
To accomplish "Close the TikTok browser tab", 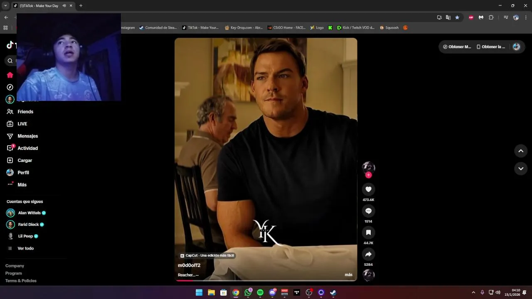I will 71,6.
